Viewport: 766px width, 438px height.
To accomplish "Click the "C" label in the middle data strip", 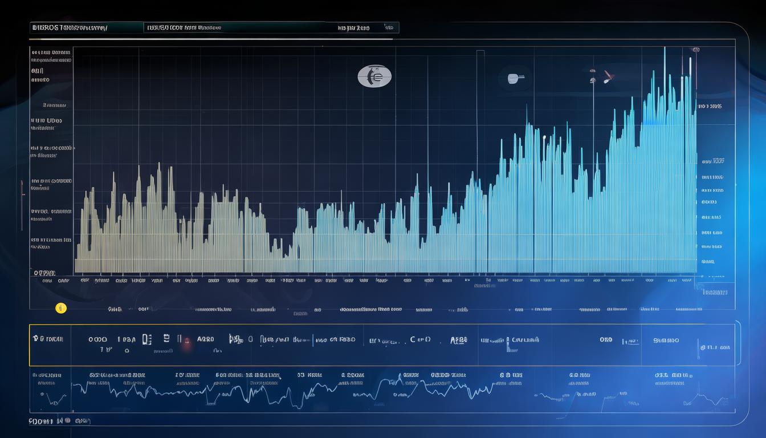I will click(x=413, y=339).
